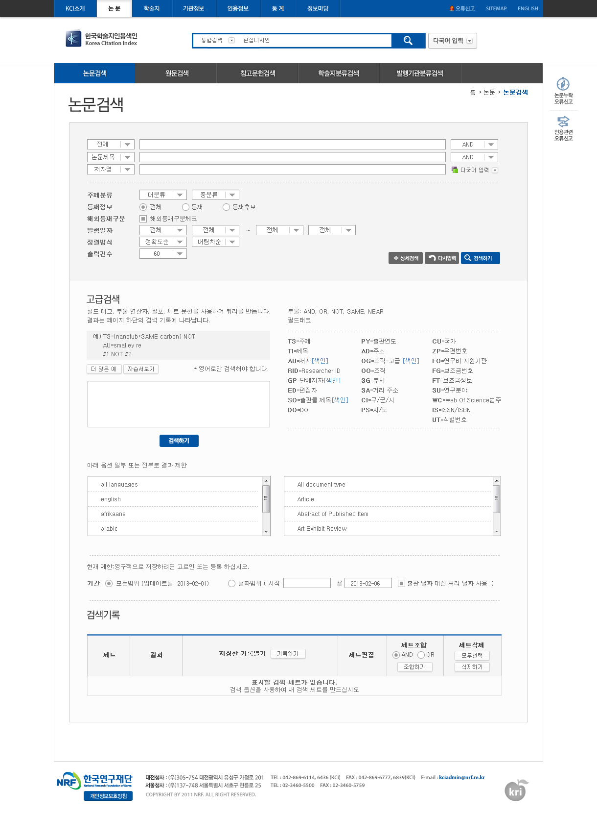Viewport: 597px width, 838px height.
Task: Click the 색인 link next to AU=저자
Action: point(320,361)
